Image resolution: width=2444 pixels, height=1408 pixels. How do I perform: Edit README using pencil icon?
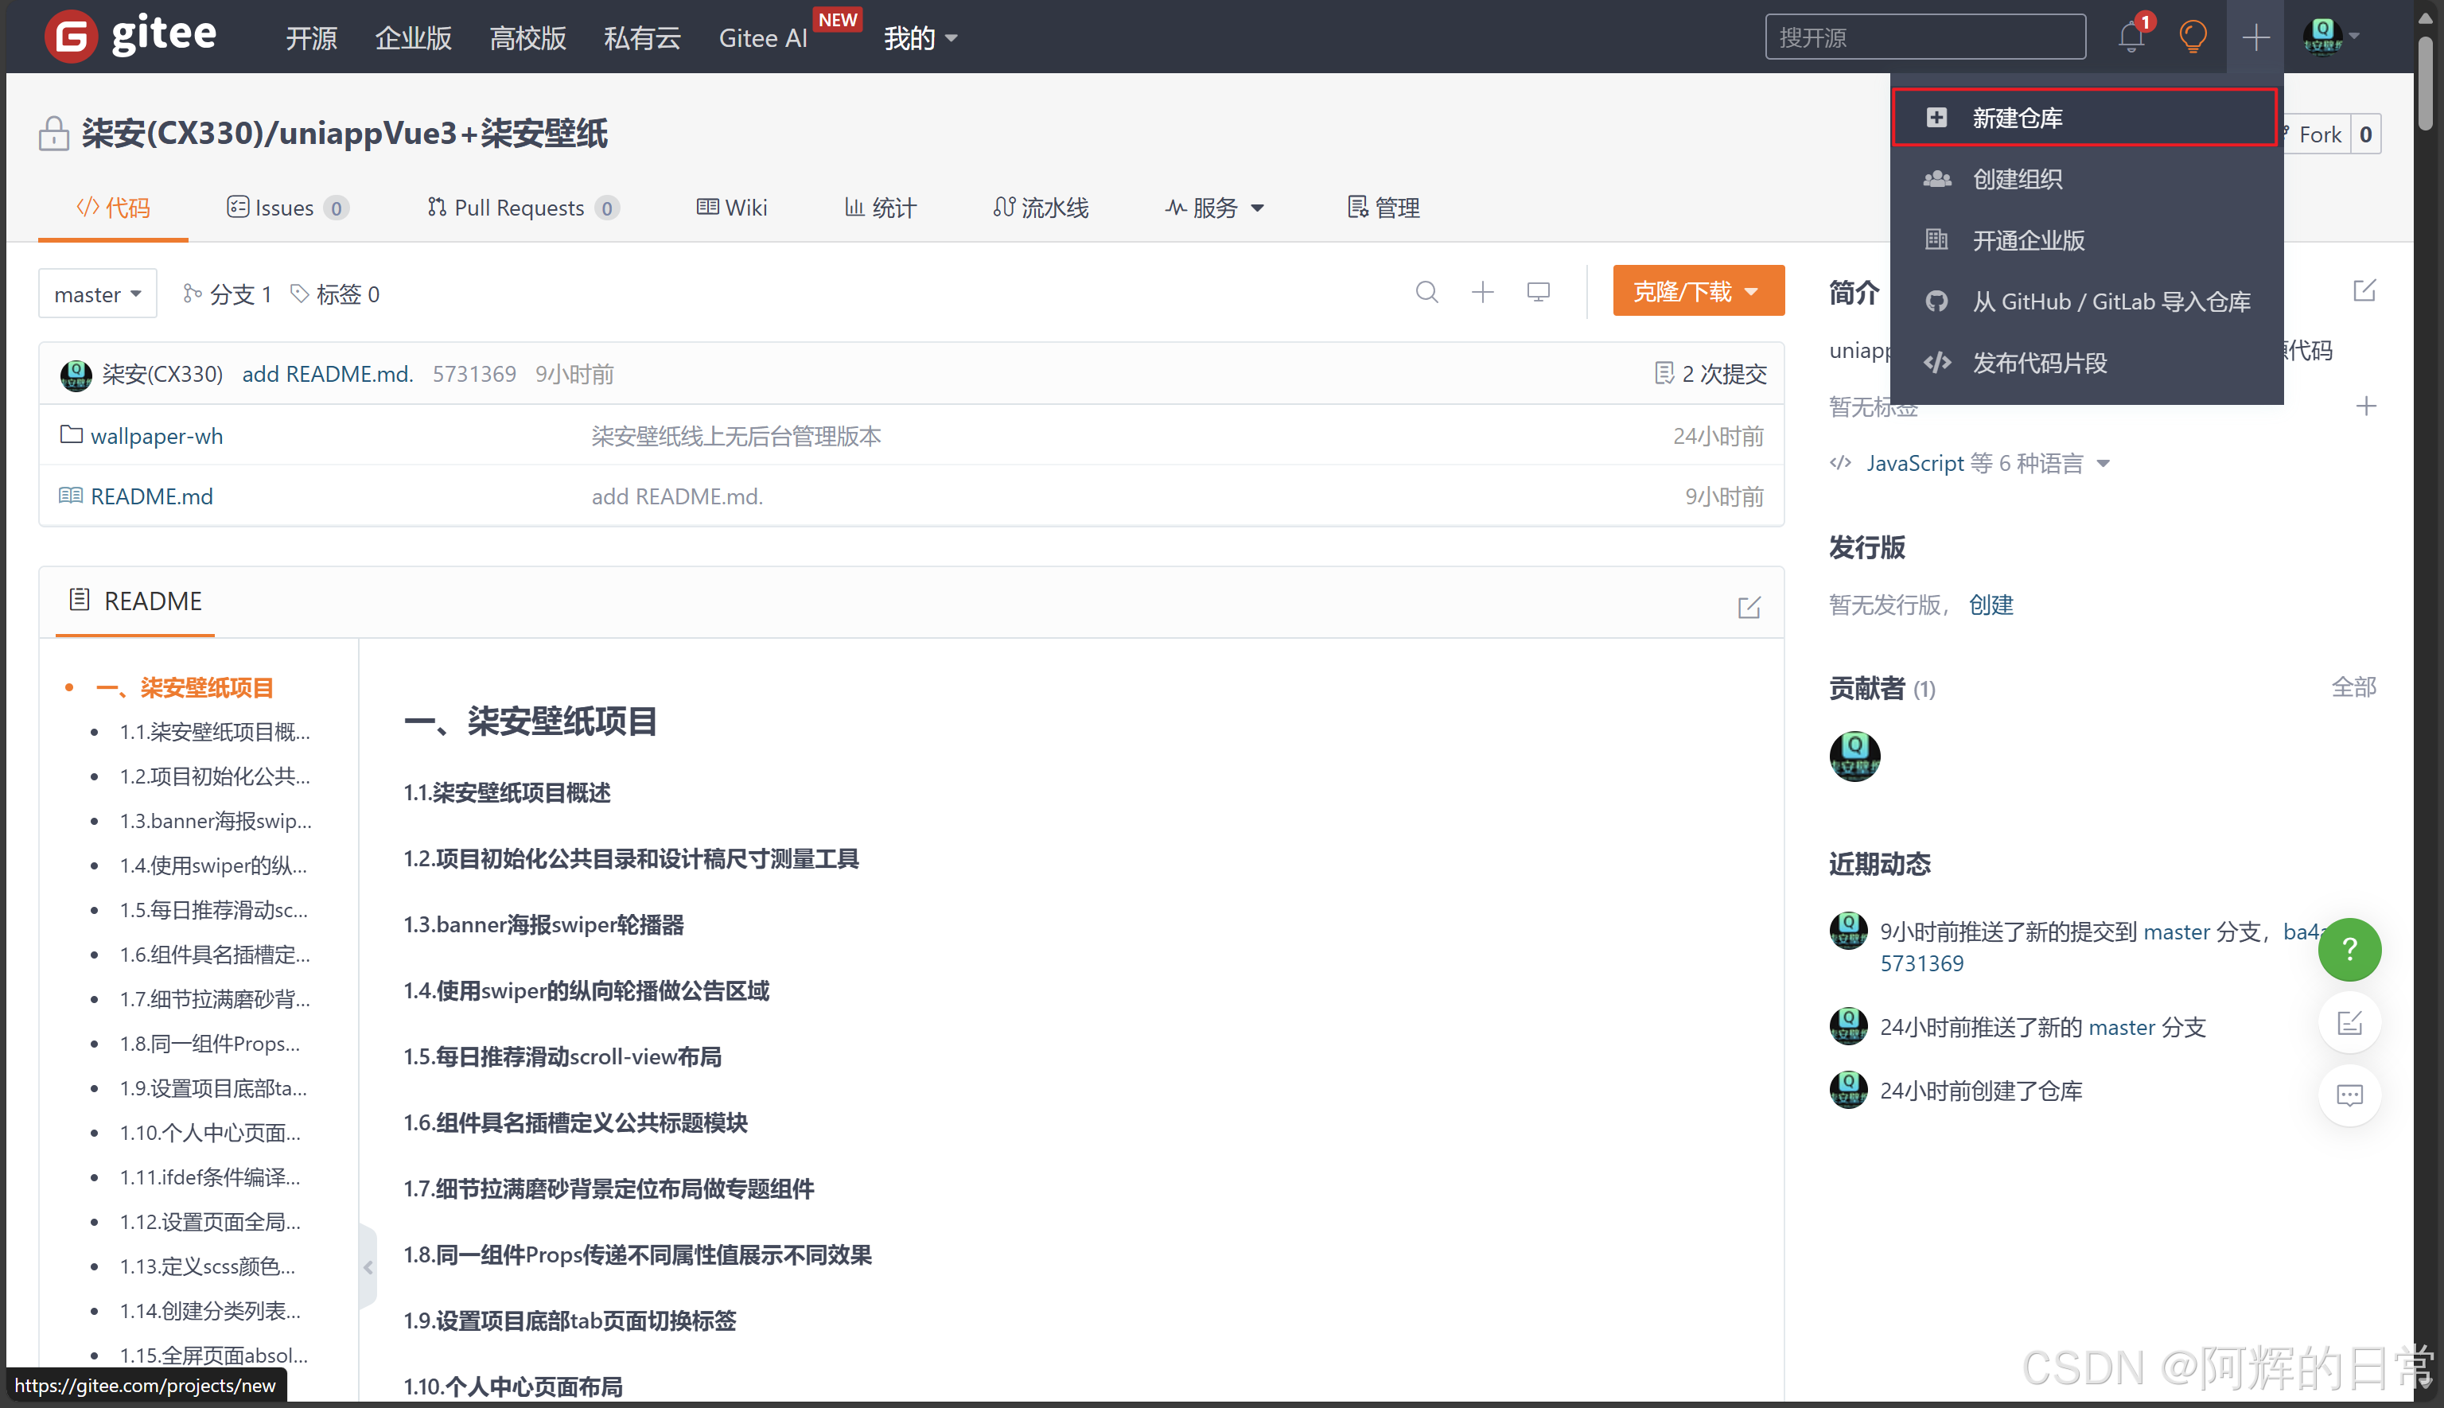[1749, 607]
